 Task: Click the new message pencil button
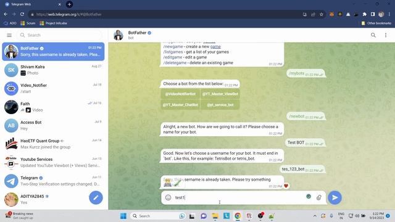pos(96,197)
